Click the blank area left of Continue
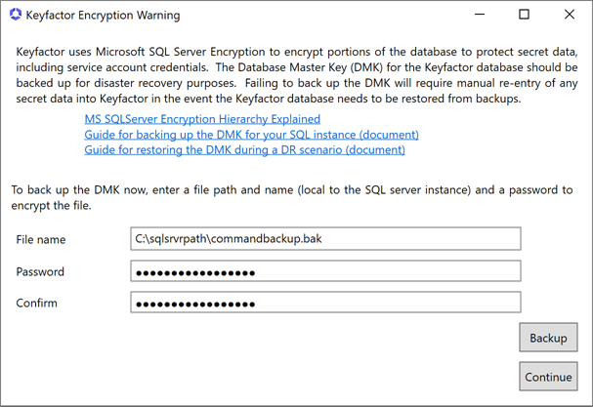 [x=293, y=377]
